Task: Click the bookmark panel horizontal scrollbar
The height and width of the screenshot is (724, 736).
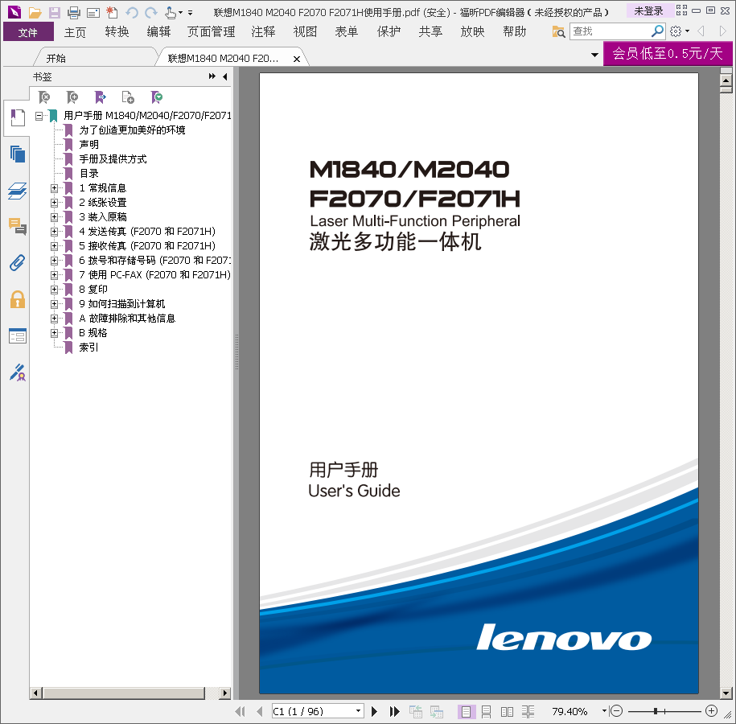Action: coord(125,693)
